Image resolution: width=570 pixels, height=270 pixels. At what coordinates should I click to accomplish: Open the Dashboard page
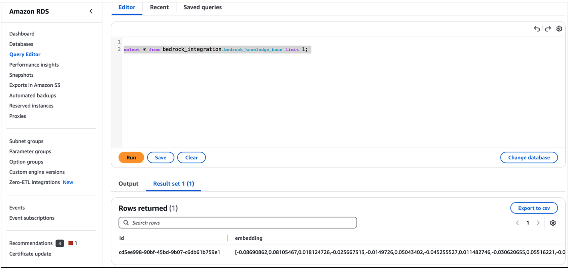(22, 34)
